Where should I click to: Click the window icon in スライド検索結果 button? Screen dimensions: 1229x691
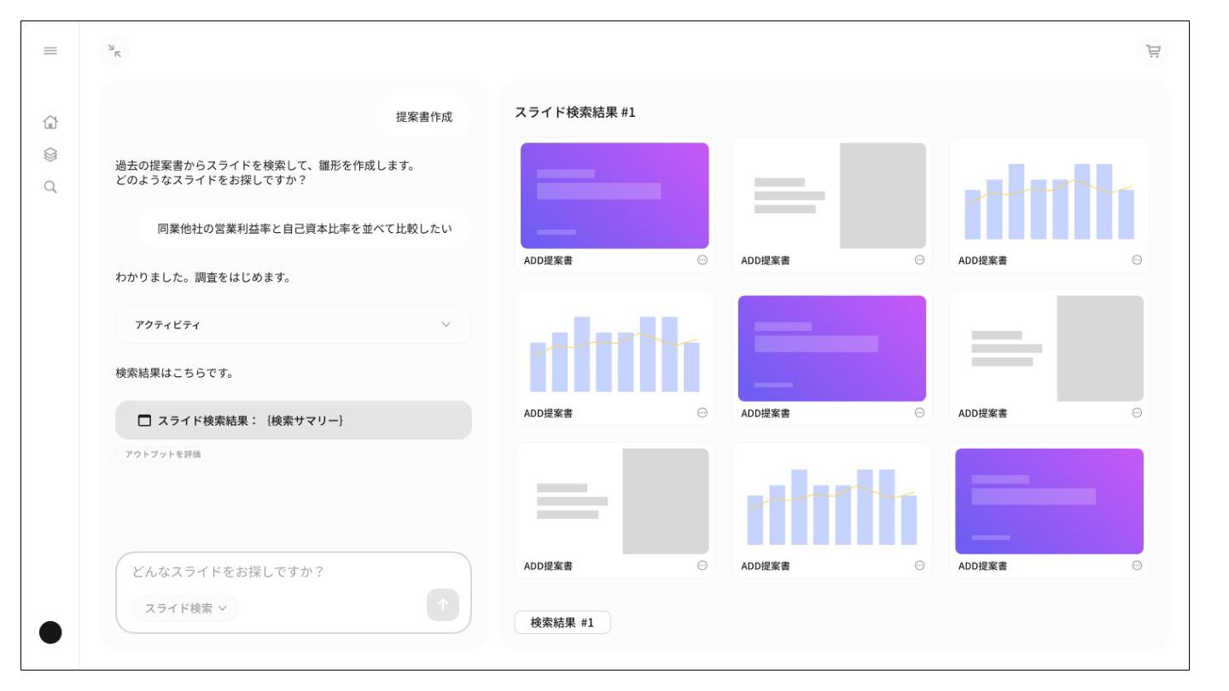[x=144, y=421]
